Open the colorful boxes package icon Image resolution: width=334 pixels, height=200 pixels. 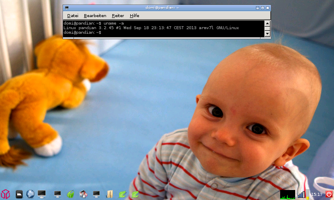pyautogui.click(x=83, y=194)
